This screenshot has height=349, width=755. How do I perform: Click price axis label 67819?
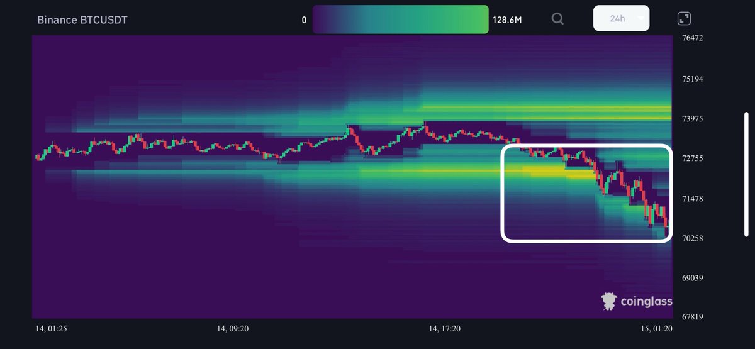pos(692,318)
